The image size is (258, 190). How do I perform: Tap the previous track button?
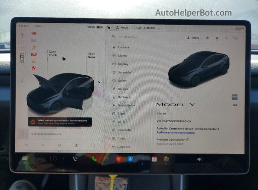26,145
